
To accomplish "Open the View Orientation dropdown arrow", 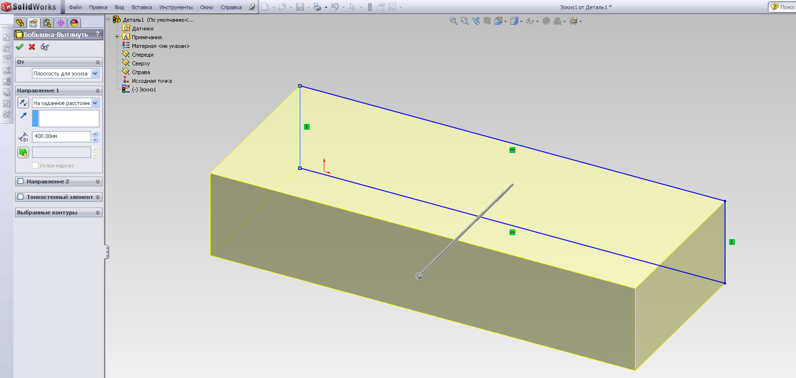I will 505,21.
